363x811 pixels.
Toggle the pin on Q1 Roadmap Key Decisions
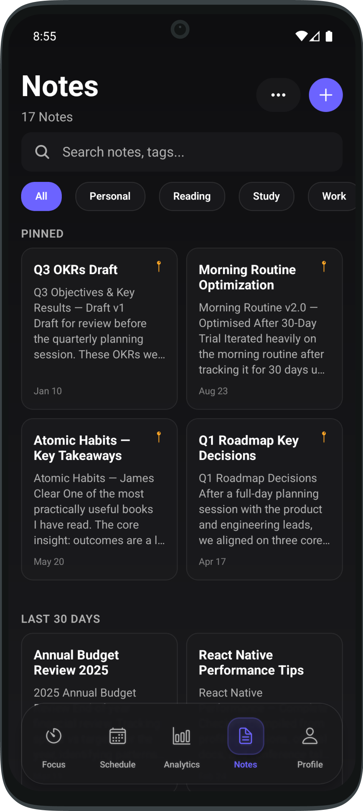pyautogui.click(x=323, y=437)
